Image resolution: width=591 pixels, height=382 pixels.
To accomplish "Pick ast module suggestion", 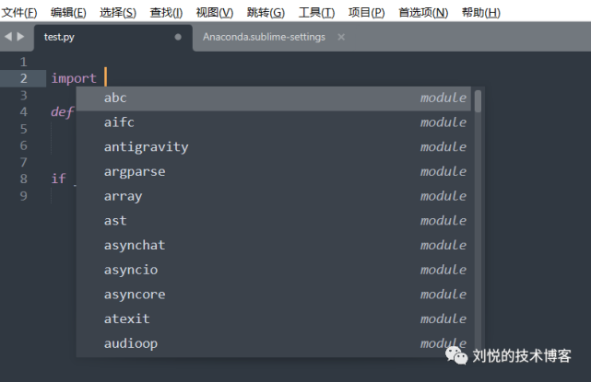I will click(x=273, y=221).
